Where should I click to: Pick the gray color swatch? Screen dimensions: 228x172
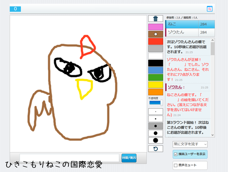155,48
